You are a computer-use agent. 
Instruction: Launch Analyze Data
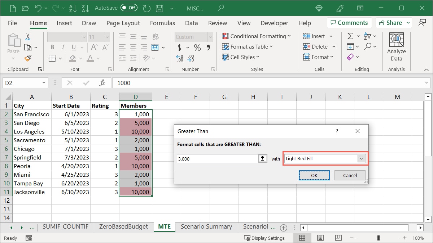tap(396, 46)
